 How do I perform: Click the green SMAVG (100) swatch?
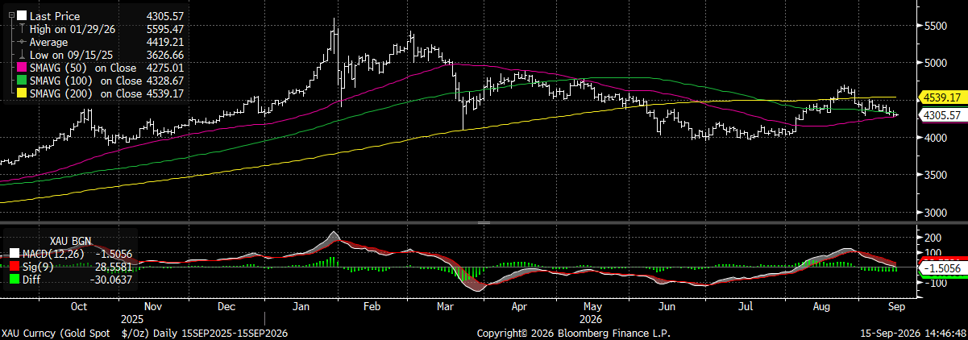click(x=23, y=81)
